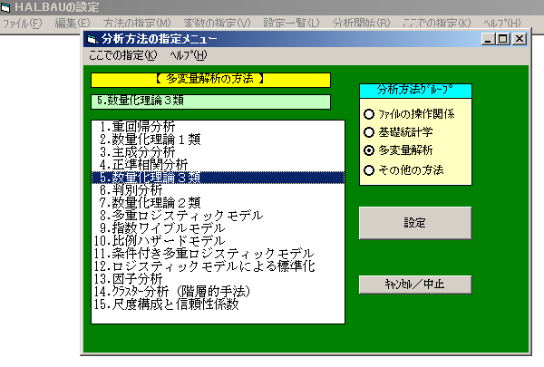Maximize the 分析方法の指定メニュー dialog window
This screenshot has width=544, height=367.
pyautogui.click(x=503, y=39)
